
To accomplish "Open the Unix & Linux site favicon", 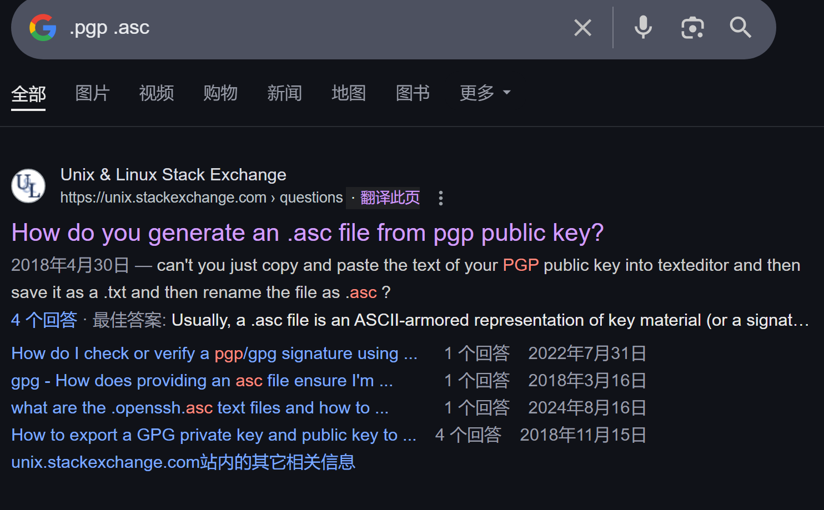I will [x=28, y=186].
